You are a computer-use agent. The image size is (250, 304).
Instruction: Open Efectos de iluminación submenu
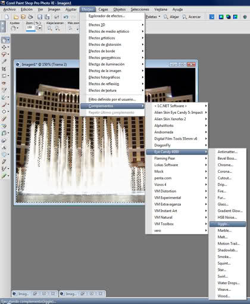[112, 64]
